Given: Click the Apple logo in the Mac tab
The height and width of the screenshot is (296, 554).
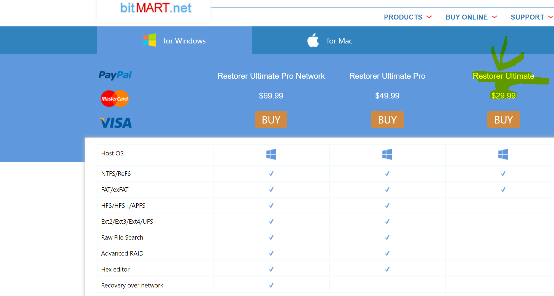Looking at the screenshot, I should (313, 40).
